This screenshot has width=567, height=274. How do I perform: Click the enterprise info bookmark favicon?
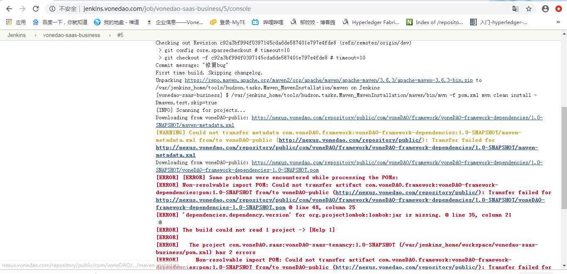(149, 22)
